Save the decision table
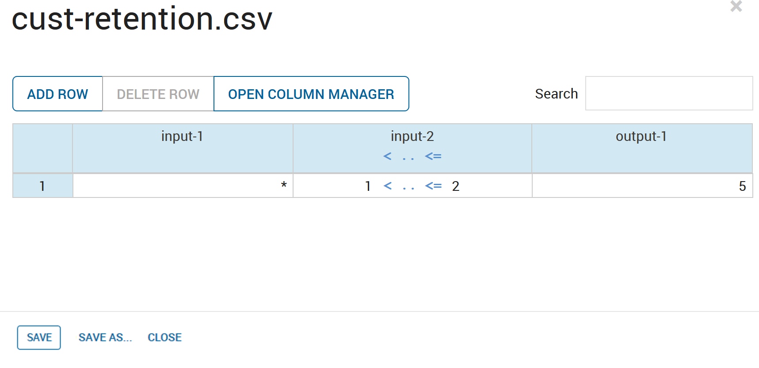 pos(39,338)
